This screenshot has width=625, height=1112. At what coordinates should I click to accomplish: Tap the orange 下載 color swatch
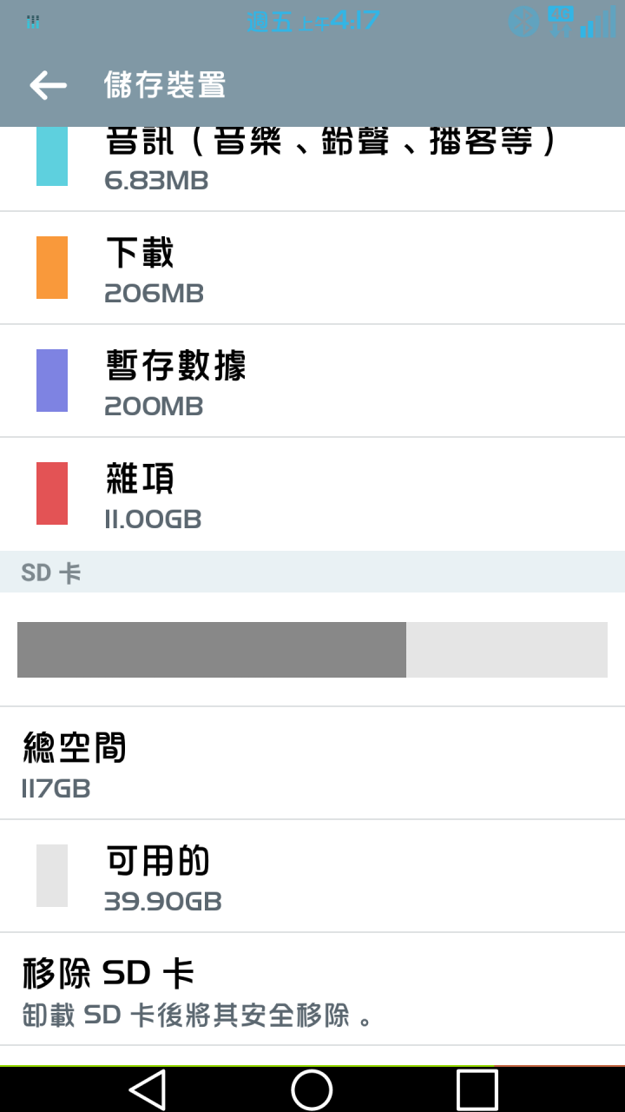coord(52,268)
